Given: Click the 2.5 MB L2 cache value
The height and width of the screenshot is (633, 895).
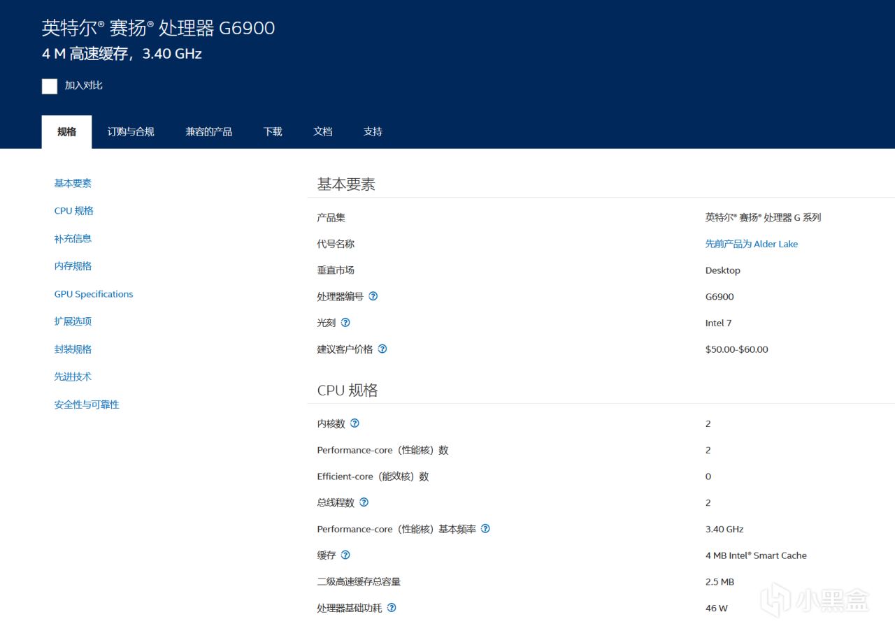Looking at the screenshot, I should point(719,582).
